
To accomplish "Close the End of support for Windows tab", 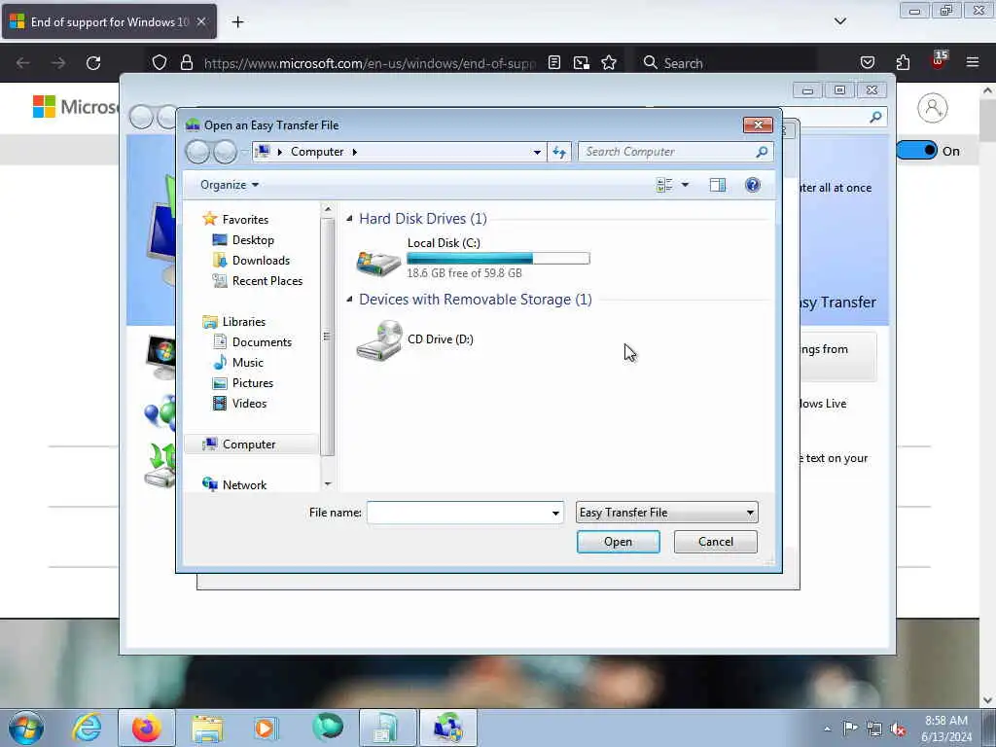I will (201, 21).
